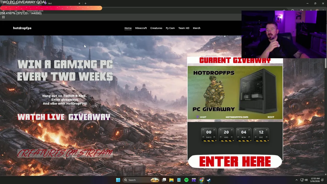
Task: Click the countdown SEC tile showing 12
Action: [261, 134]
